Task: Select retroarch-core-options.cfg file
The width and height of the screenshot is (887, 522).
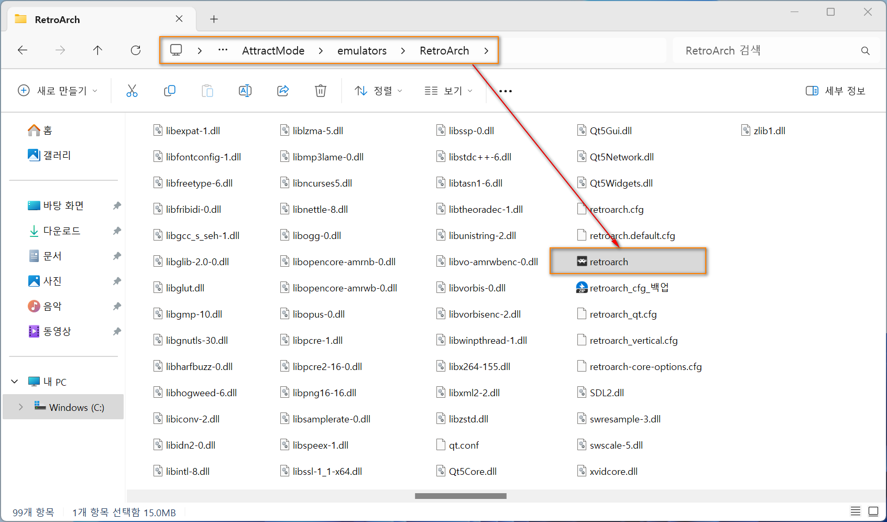Action: (640, 366)
